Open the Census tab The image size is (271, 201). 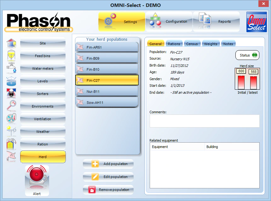(x=192, y=44)
